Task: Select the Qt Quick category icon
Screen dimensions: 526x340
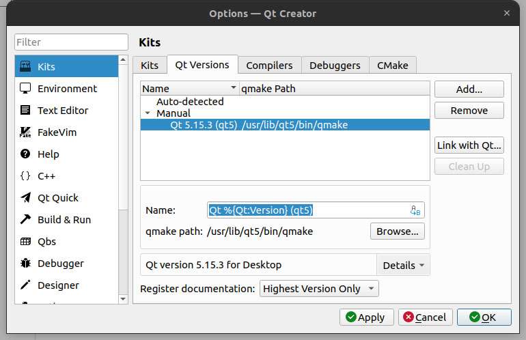Action: click(25, 198)
